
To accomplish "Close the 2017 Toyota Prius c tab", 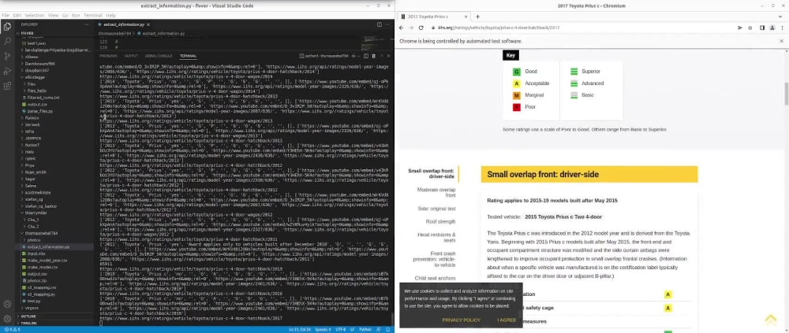I will 467,17.
